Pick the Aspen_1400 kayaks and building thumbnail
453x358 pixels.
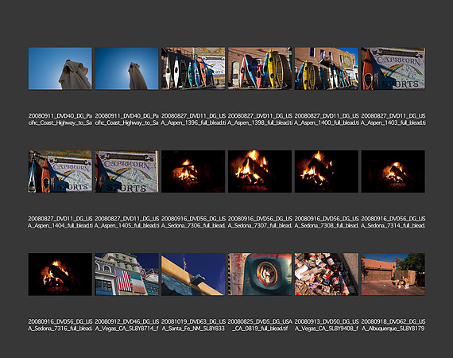point(327,68)
